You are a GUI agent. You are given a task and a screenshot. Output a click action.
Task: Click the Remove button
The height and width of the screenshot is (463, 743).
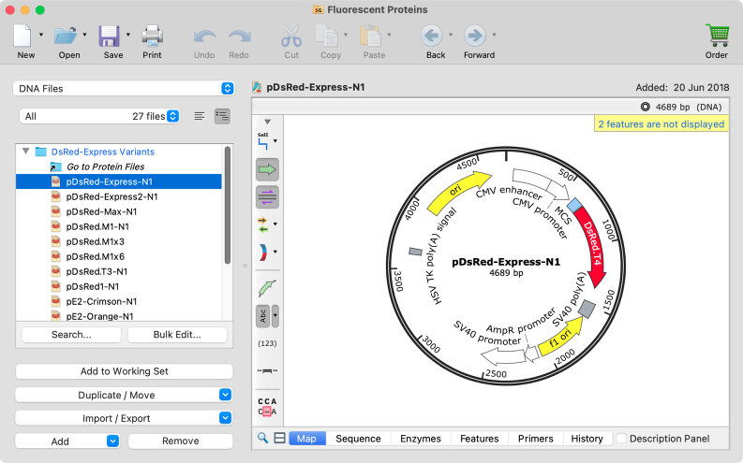point(181,441)
